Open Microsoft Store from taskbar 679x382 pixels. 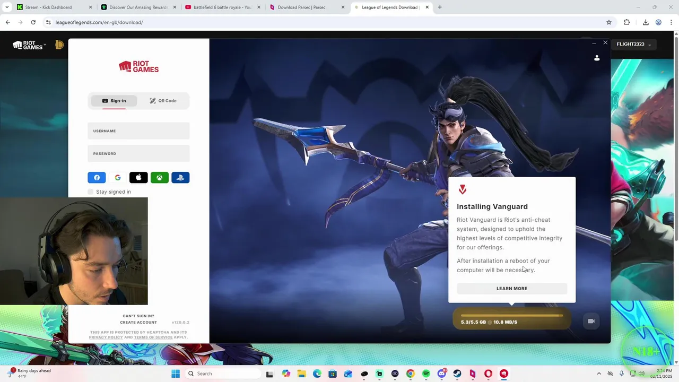(333, 374)
